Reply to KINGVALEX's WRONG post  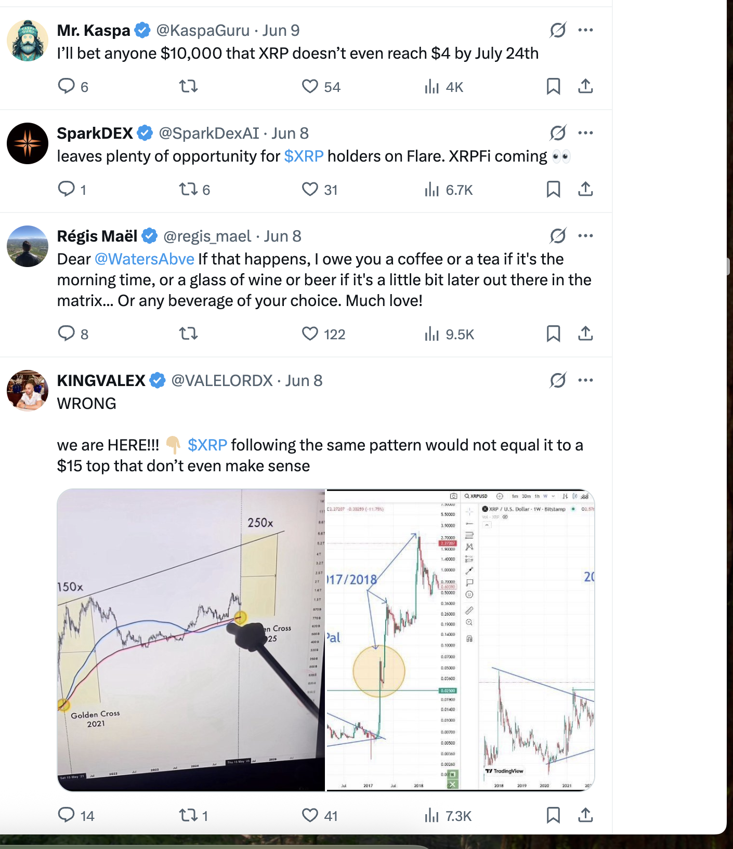[x=67, y=815]
